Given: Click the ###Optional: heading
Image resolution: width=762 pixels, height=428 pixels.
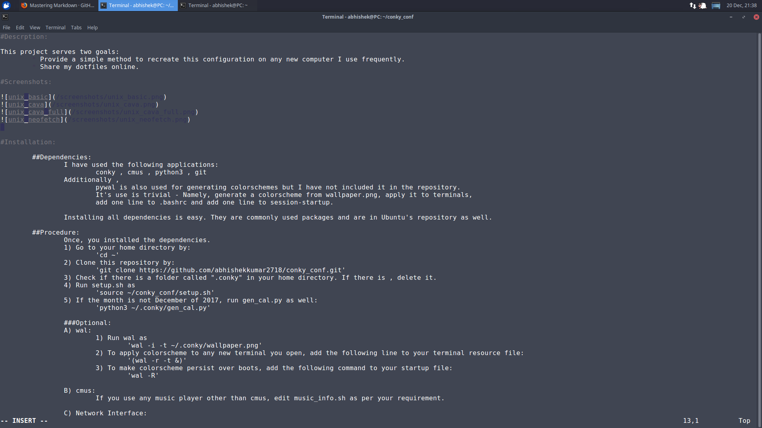Looking at the screenshot, I should [x=87, y=323].
